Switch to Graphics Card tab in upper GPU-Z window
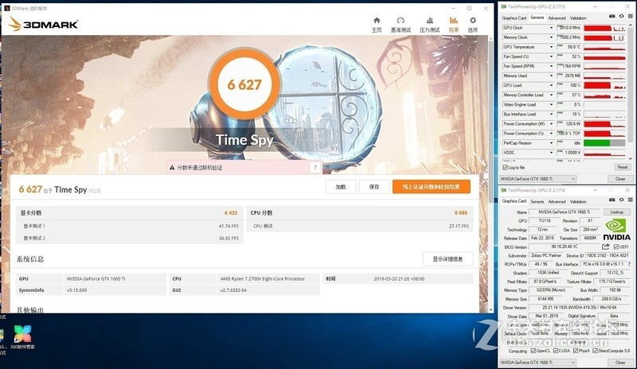This screenshot has width=637, height=369. point(514,17)
